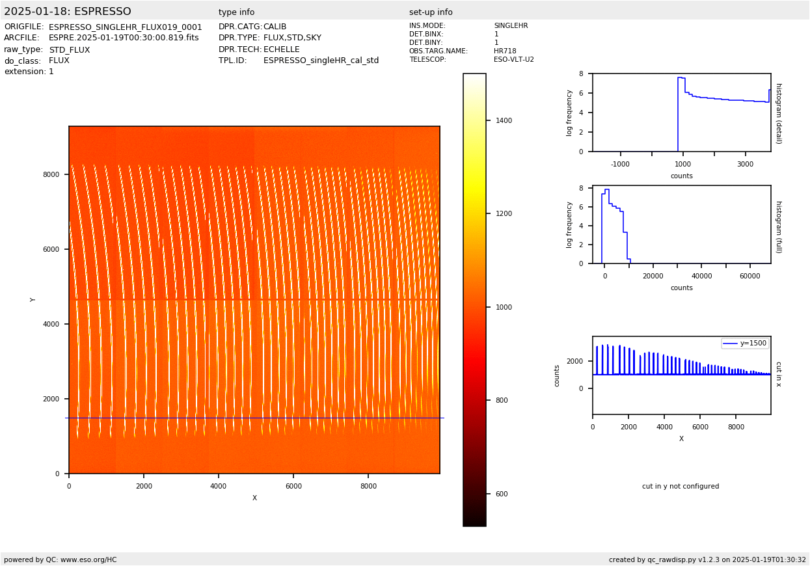This screenshot has width=810, height=566.
Task: Click the heat-map colorbar next to the image
Action: [x=474, y=299]
